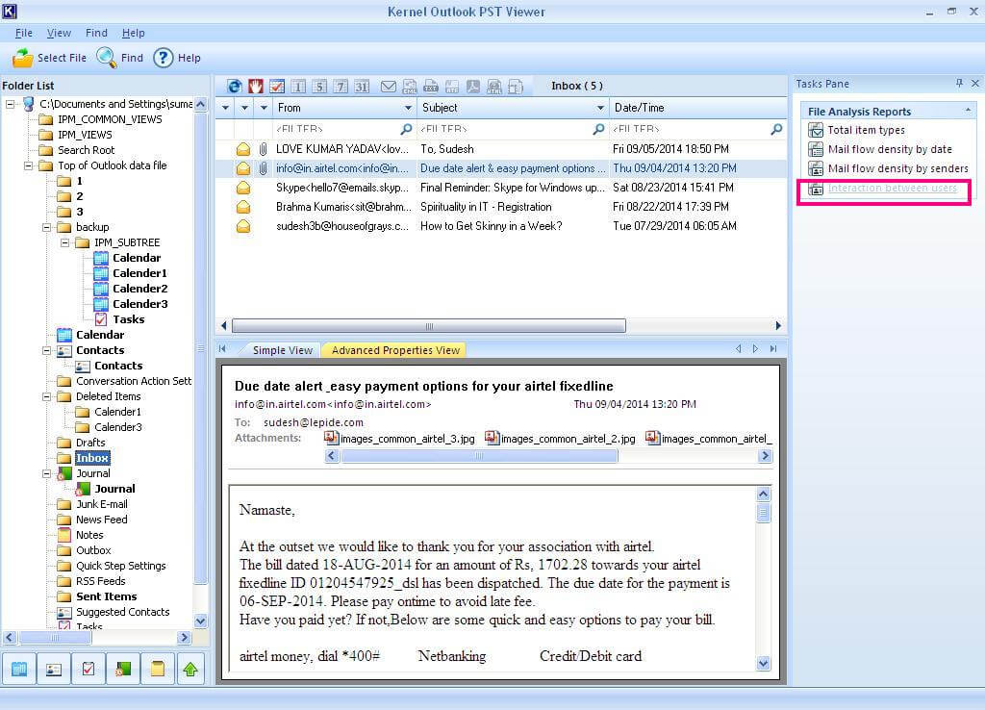Screen dimensions: 985x710
Task: Open the View menu
Action: [x=59, y=33]
